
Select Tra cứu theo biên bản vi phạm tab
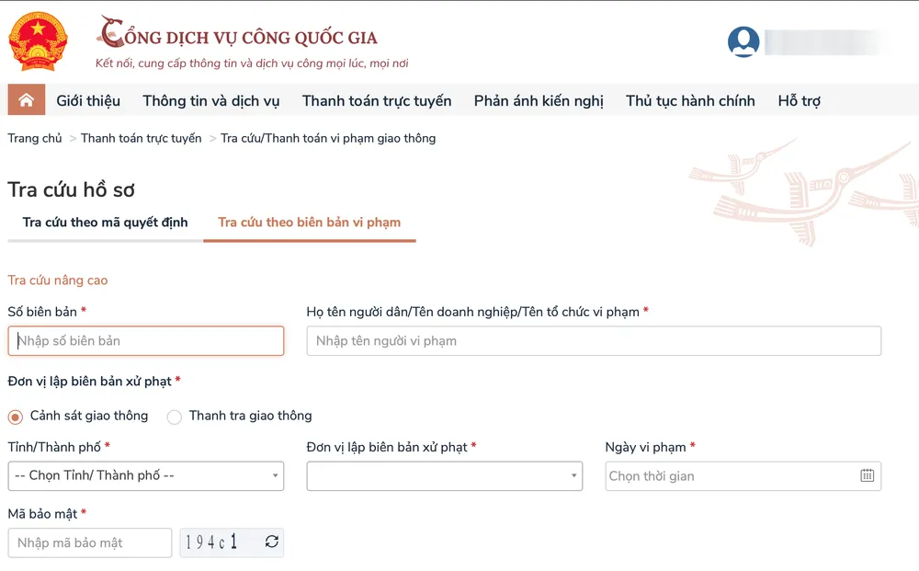(x=309, y=223)
